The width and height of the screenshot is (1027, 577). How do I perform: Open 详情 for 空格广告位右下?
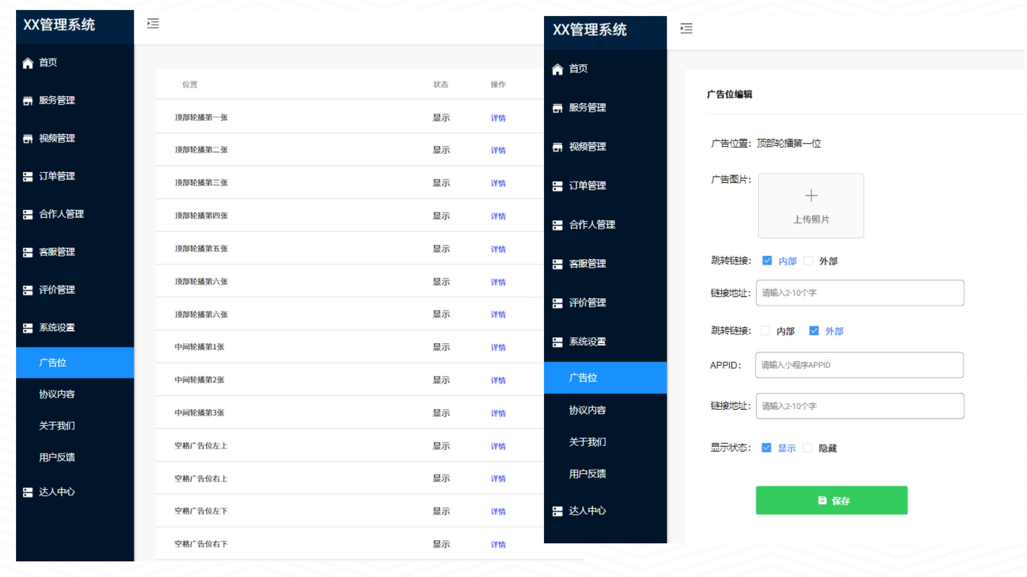click(498, 544)
